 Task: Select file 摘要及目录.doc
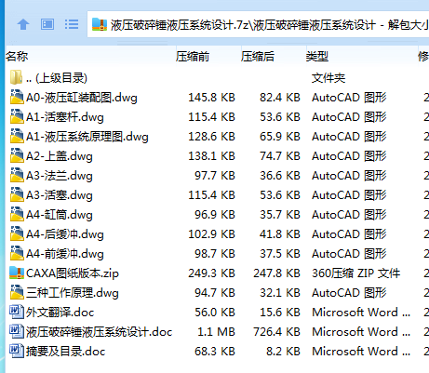click(x=65, y=352)
